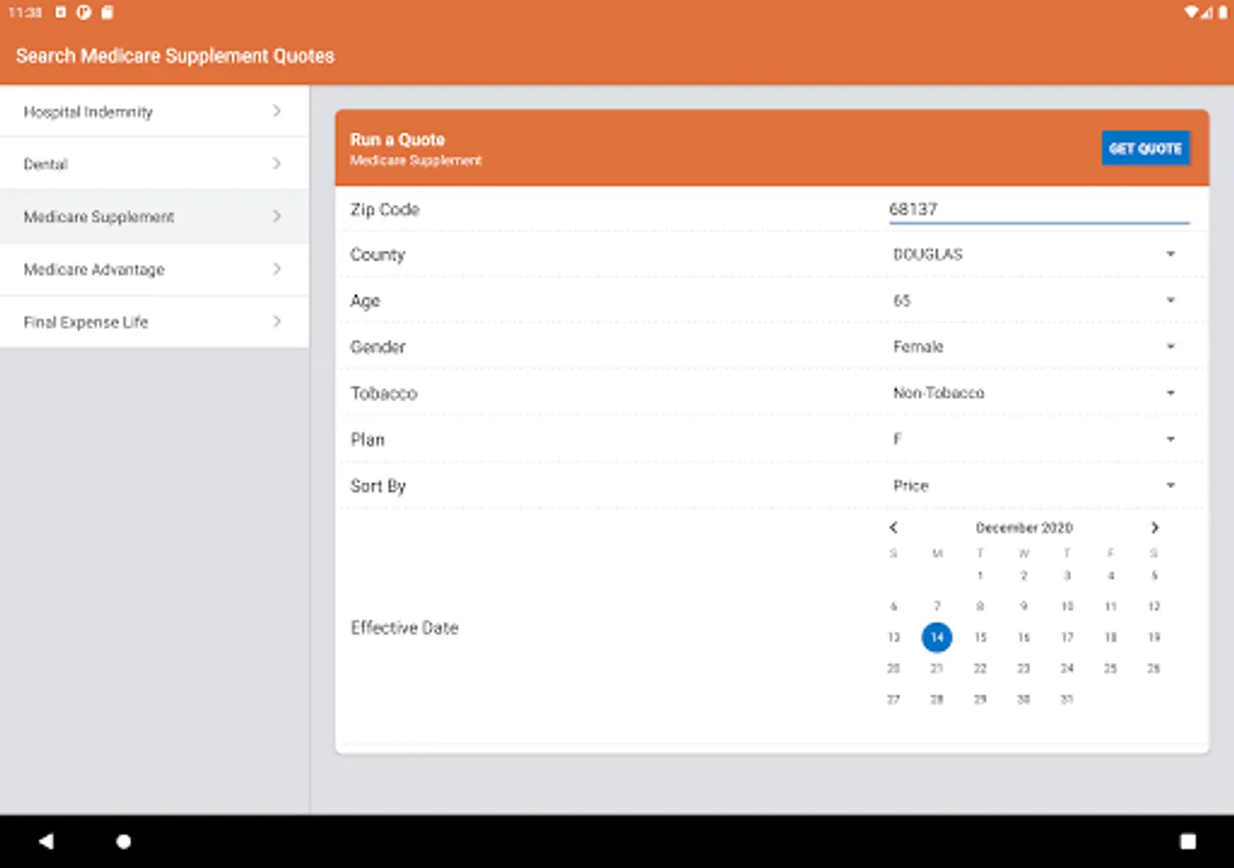The height and width of the screenshot is (868, 1234).
Task: Select Medicare Supplement in sidebar
Action: tap(154, 216)
